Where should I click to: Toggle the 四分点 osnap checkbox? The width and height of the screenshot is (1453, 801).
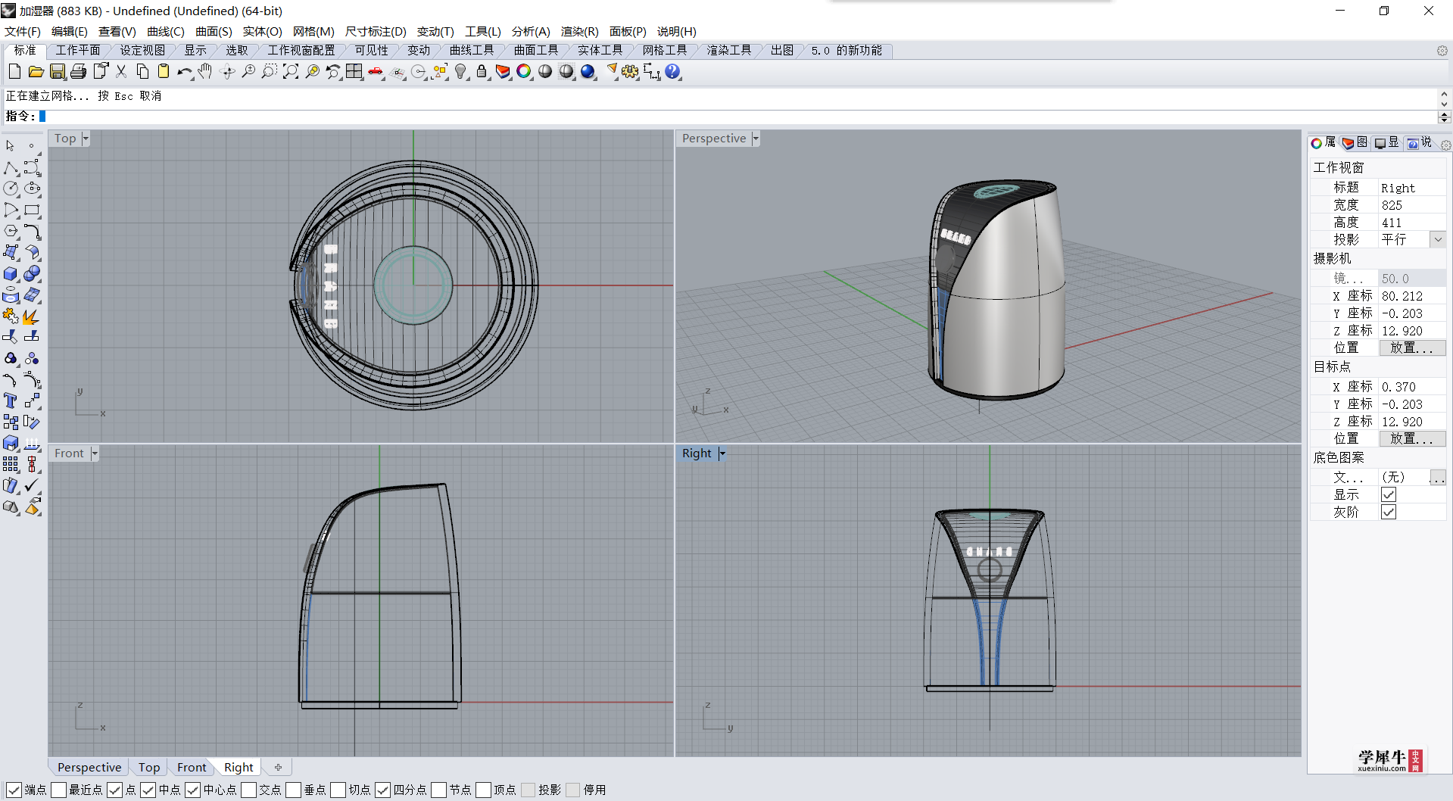tap(383, 790)
